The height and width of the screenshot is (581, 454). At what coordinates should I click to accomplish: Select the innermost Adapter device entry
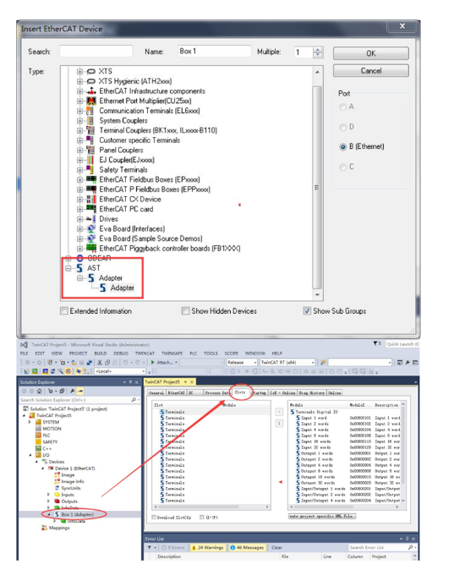tap(122, 288)
